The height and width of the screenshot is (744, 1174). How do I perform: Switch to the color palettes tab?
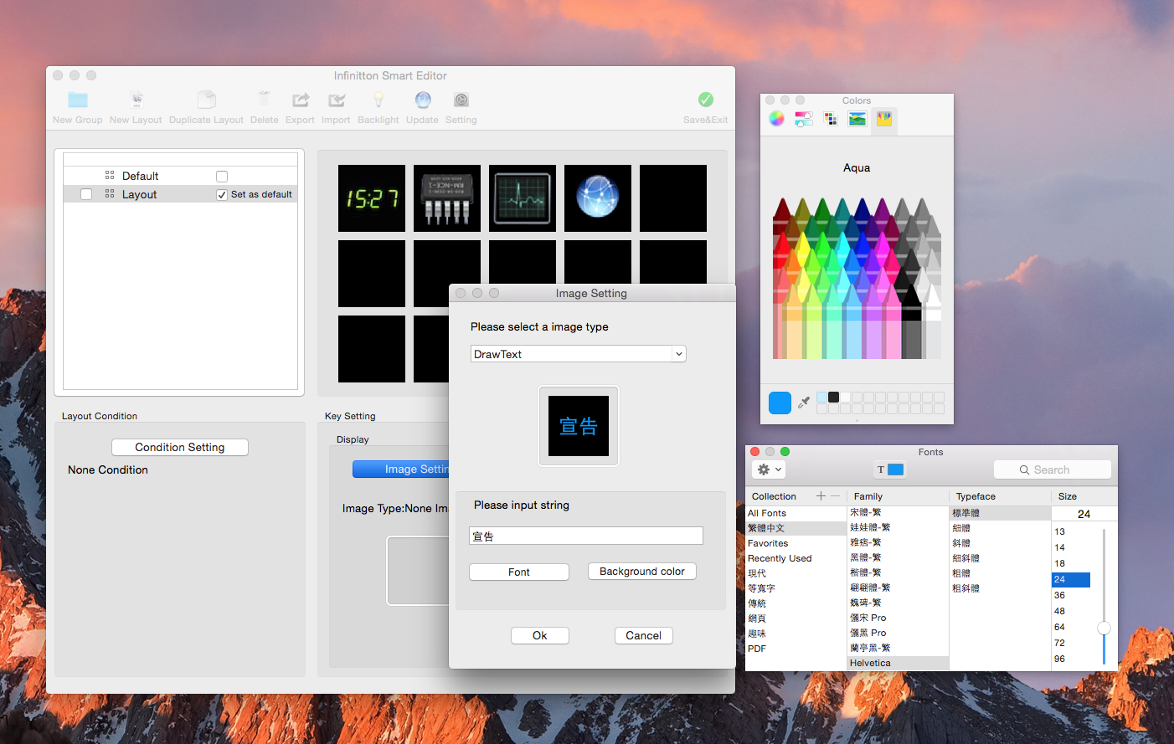coord(830,119)
